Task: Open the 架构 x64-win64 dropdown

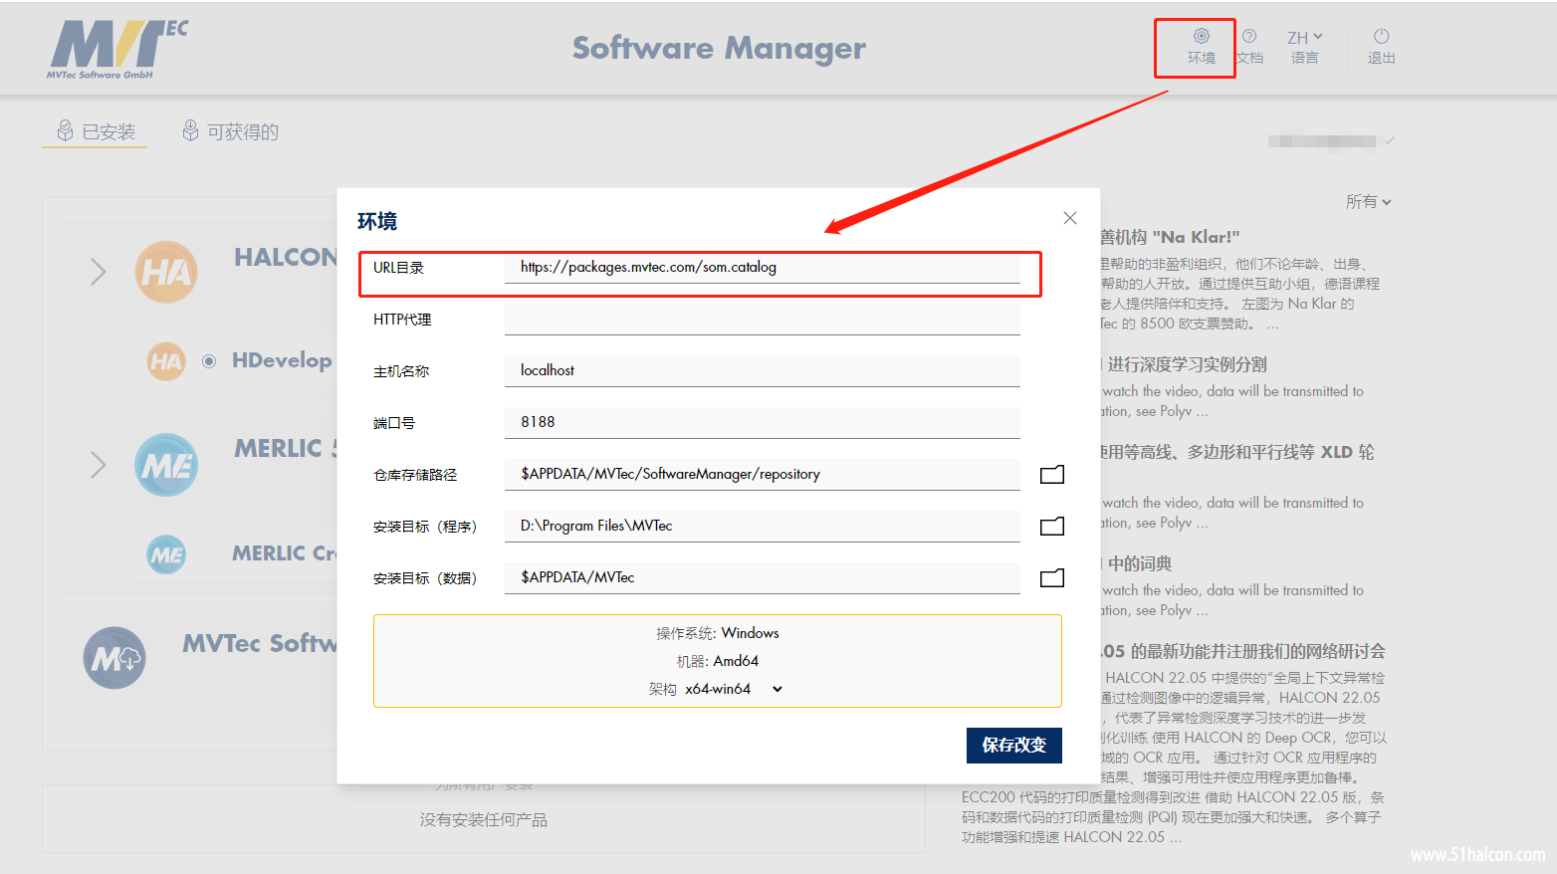Action: (x=734, y=689)
